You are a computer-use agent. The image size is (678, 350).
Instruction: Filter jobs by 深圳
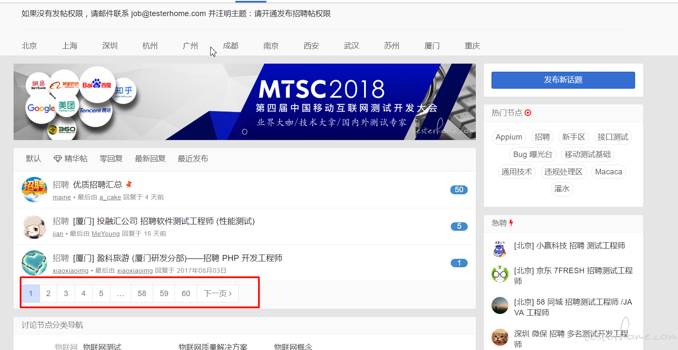110,46
